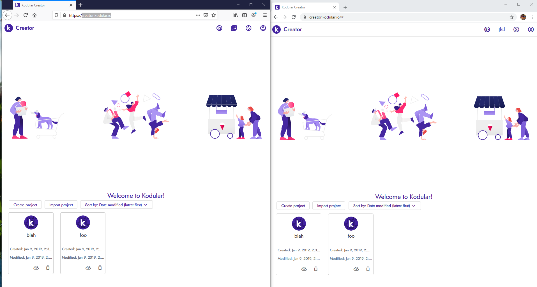Image resolution: width=537 pixels, height=287 pixels.
Task: Export the 'blah' project with cloud download icon
Action: point(36,268)
